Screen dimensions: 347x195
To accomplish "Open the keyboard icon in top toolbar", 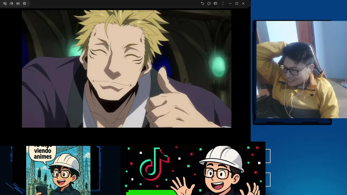I will (x=18, y=4).
